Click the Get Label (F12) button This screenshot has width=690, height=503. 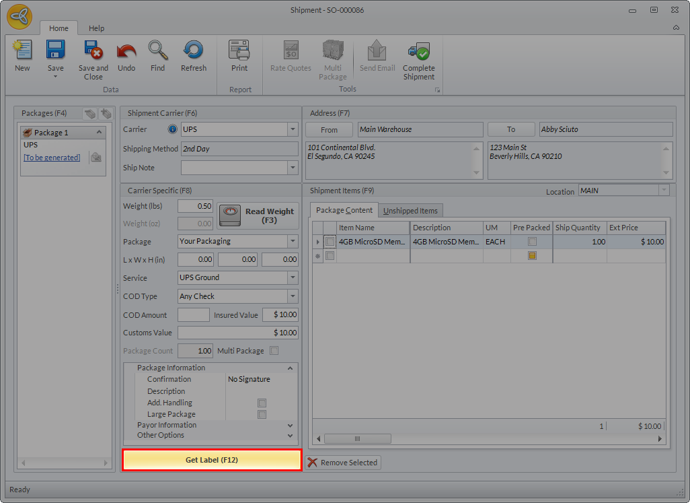212,460
